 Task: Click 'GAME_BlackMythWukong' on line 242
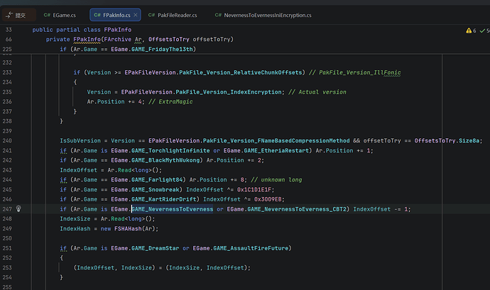click(165, 160)
